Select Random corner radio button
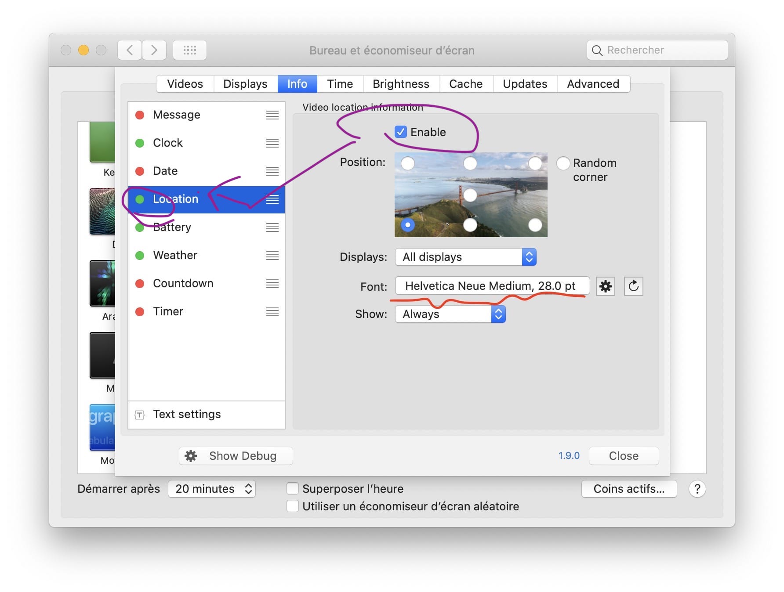Screen dimensions: 784x592 click(563, 163)
